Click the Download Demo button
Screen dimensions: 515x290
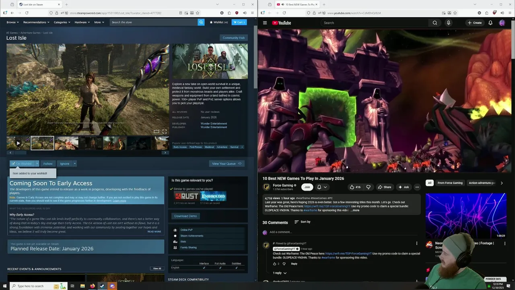click(185, 216)
